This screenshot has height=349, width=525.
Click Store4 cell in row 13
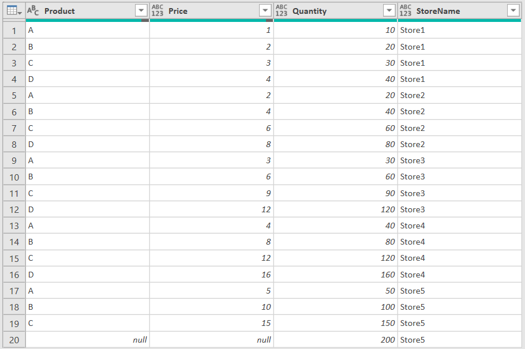459,226
